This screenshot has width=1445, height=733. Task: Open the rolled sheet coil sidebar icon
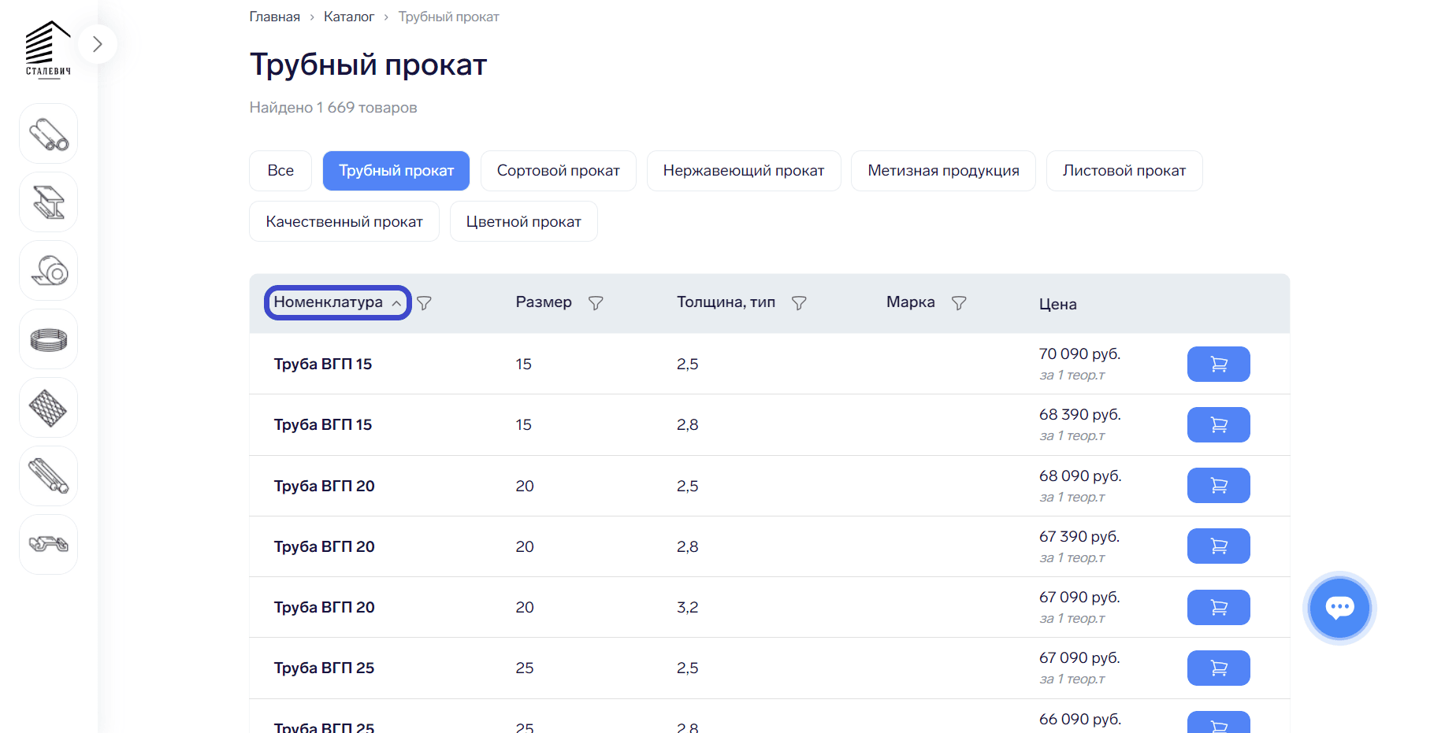coord(49,271)
